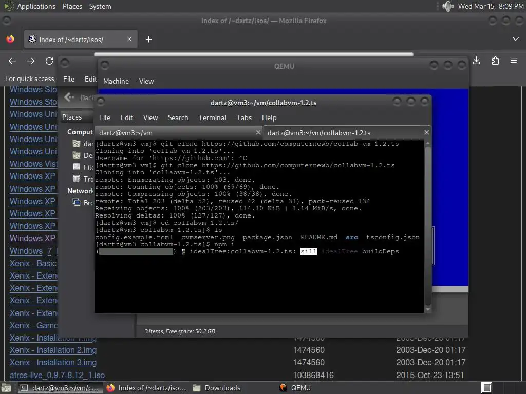Open Places dropdown in file manager sidebar
Viewport: 526px width, 394px height.
pos(77,117)
